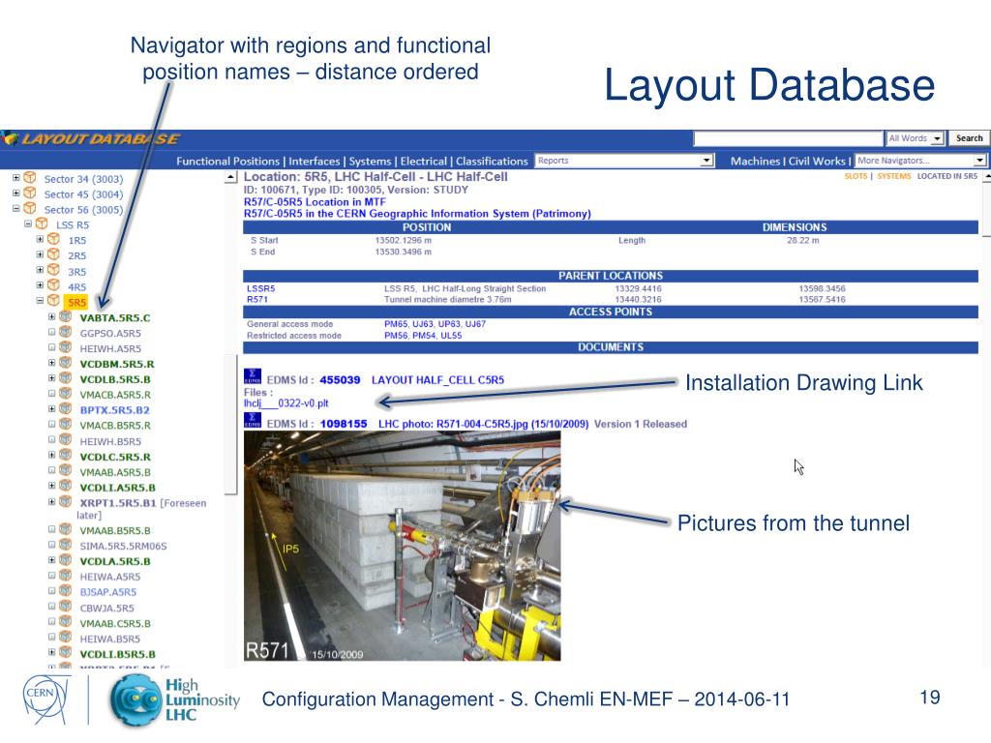Viewport: 991px width, 743px height.
Task: Open the lhclj___0322-v0.plt file link
Action: tap(286, 403)
